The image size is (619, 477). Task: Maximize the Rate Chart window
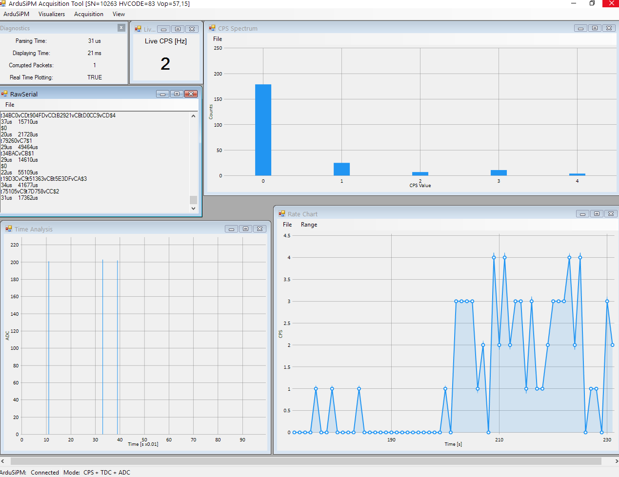tap(597, 214)
